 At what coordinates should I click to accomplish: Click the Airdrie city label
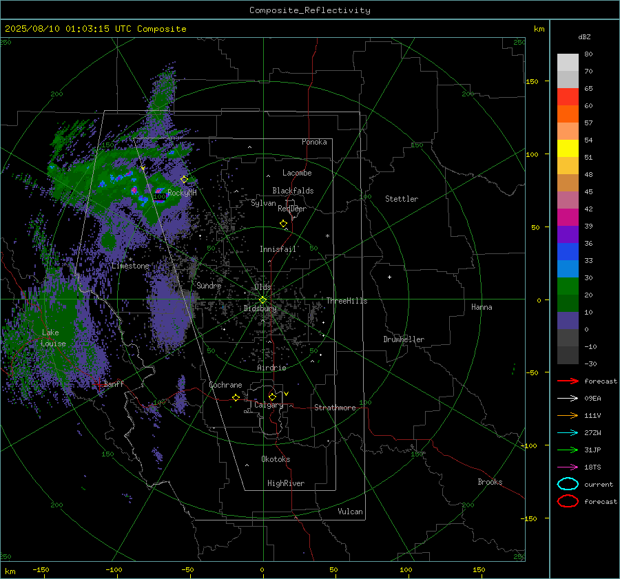271,368
